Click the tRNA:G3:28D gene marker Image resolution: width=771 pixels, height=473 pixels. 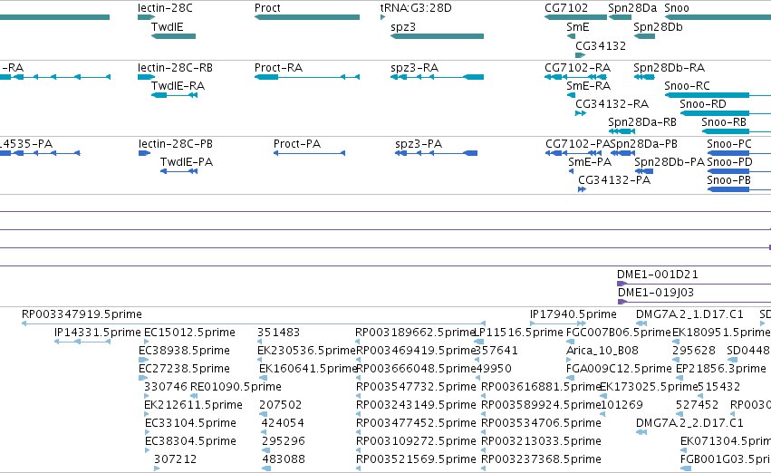(382, 17)
